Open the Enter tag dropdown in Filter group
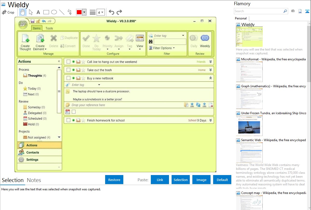Viewport: 311px width, 210px height. click(x=183, y=36)
